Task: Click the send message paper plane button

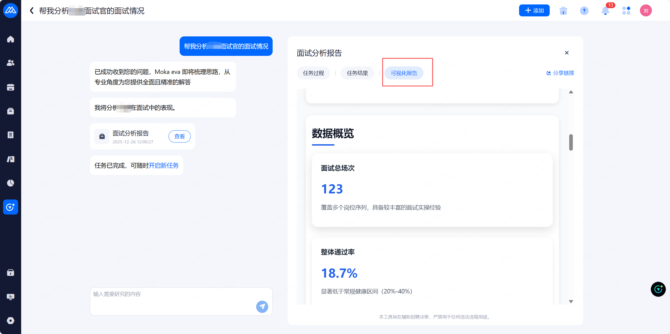Action: (x=262, y=306)
